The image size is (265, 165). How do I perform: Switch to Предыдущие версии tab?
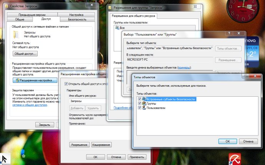pos(32,15)
